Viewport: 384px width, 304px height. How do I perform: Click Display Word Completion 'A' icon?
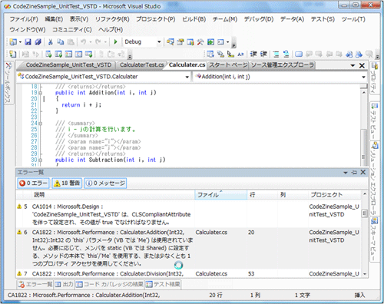point(240,55)
